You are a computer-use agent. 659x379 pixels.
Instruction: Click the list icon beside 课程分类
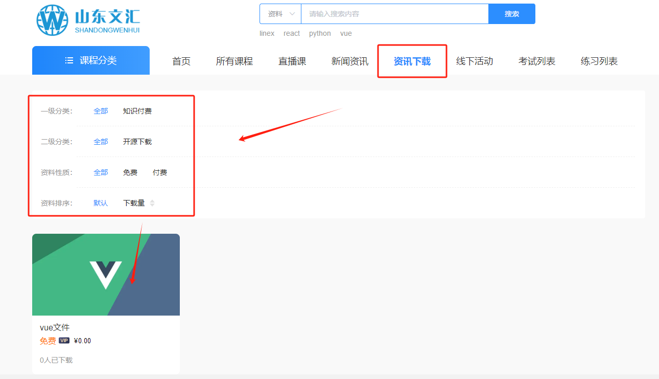point(69,60)
